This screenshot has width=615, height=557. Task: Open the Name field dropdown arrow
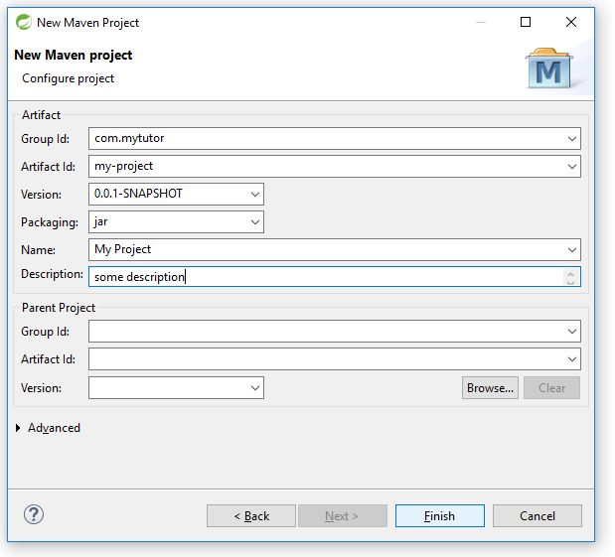(572, 250)
